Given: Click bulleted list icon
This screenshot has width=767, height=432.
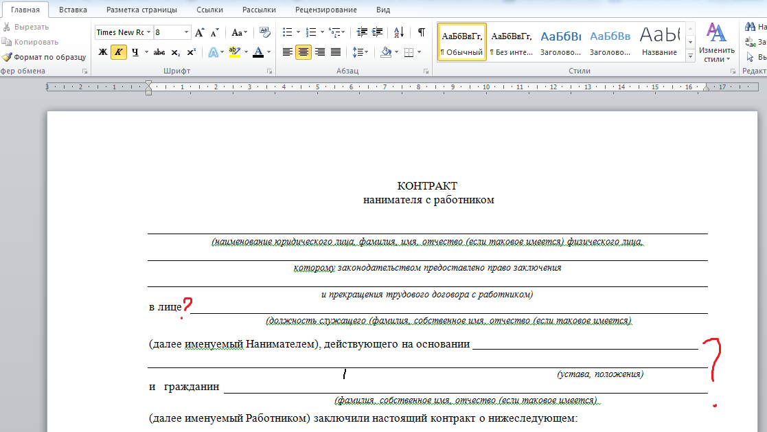Looking at the screenshot, I should coord(287,32).
